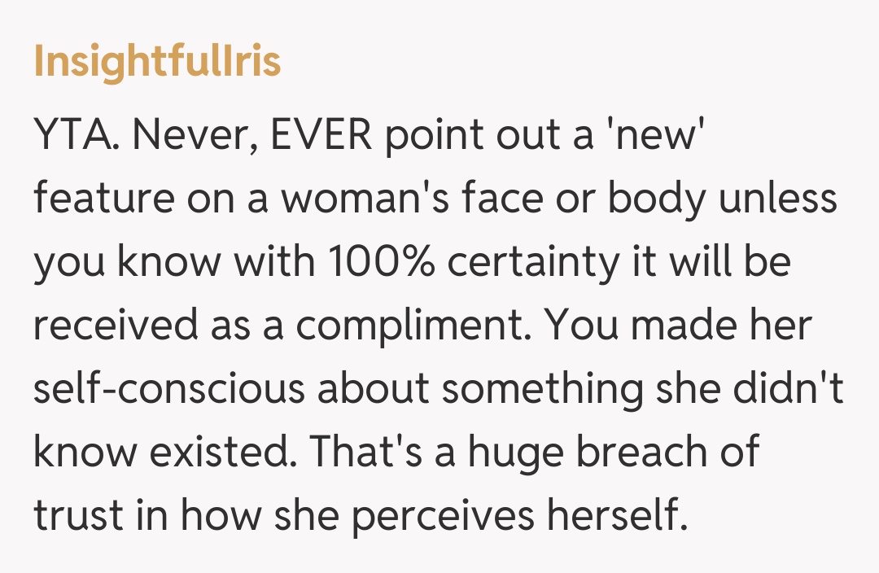
Task: Click the word 'self-conscious'
Action: click(168, 389)
